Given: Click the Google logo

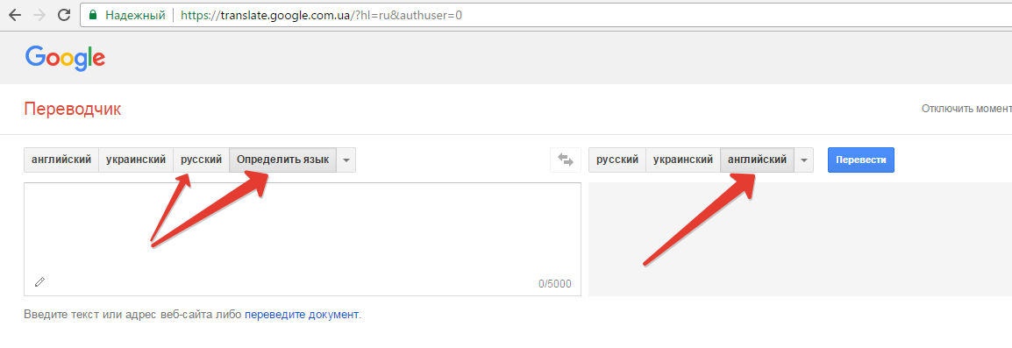Looking at the screenshot, I should coord(65,58).
